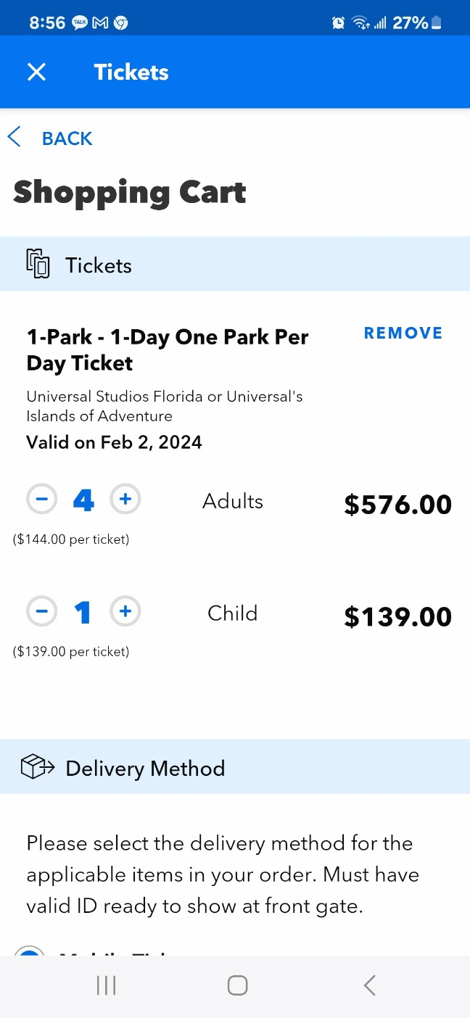Tap the back chevron arrow icon
Viewport: 470px width, 1018px height.
tap(15, 138)
